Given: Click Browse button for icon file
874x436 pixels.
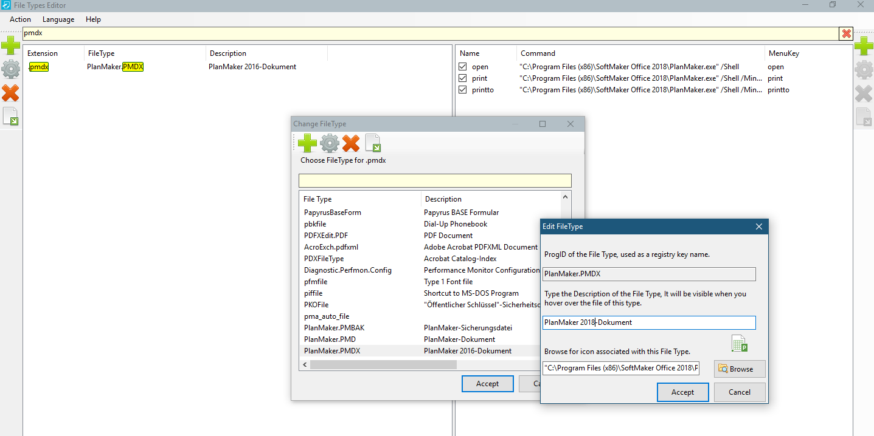Looking at the screenshot, I should 739,369.
